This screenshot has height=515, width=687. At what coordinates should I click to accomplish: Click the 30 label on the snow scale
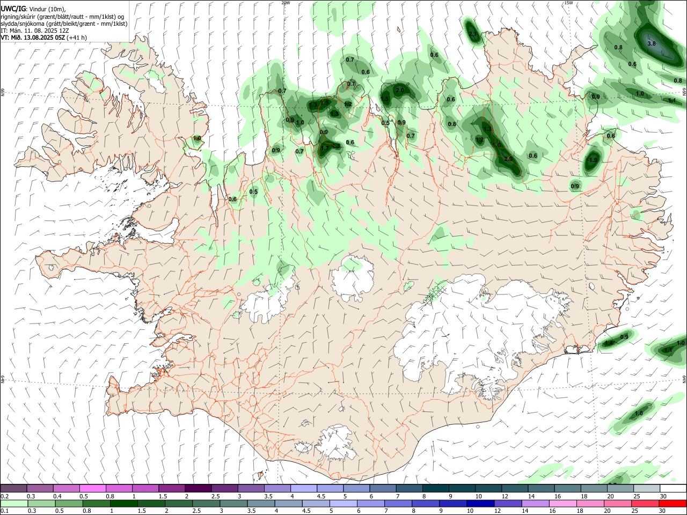[663, 496]
